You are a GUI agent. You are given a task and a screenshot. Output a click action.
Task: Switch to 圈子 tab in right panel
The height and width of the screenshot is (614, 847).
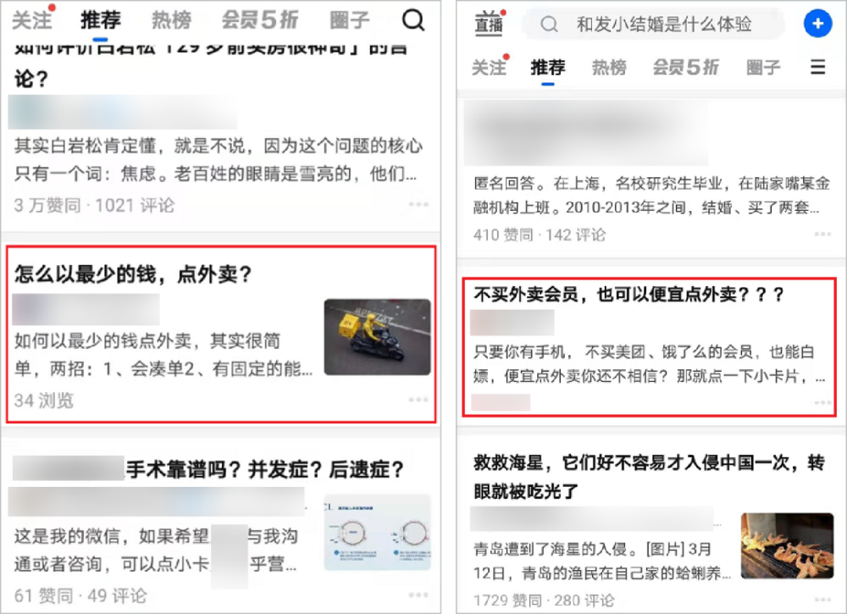(763, 68)
